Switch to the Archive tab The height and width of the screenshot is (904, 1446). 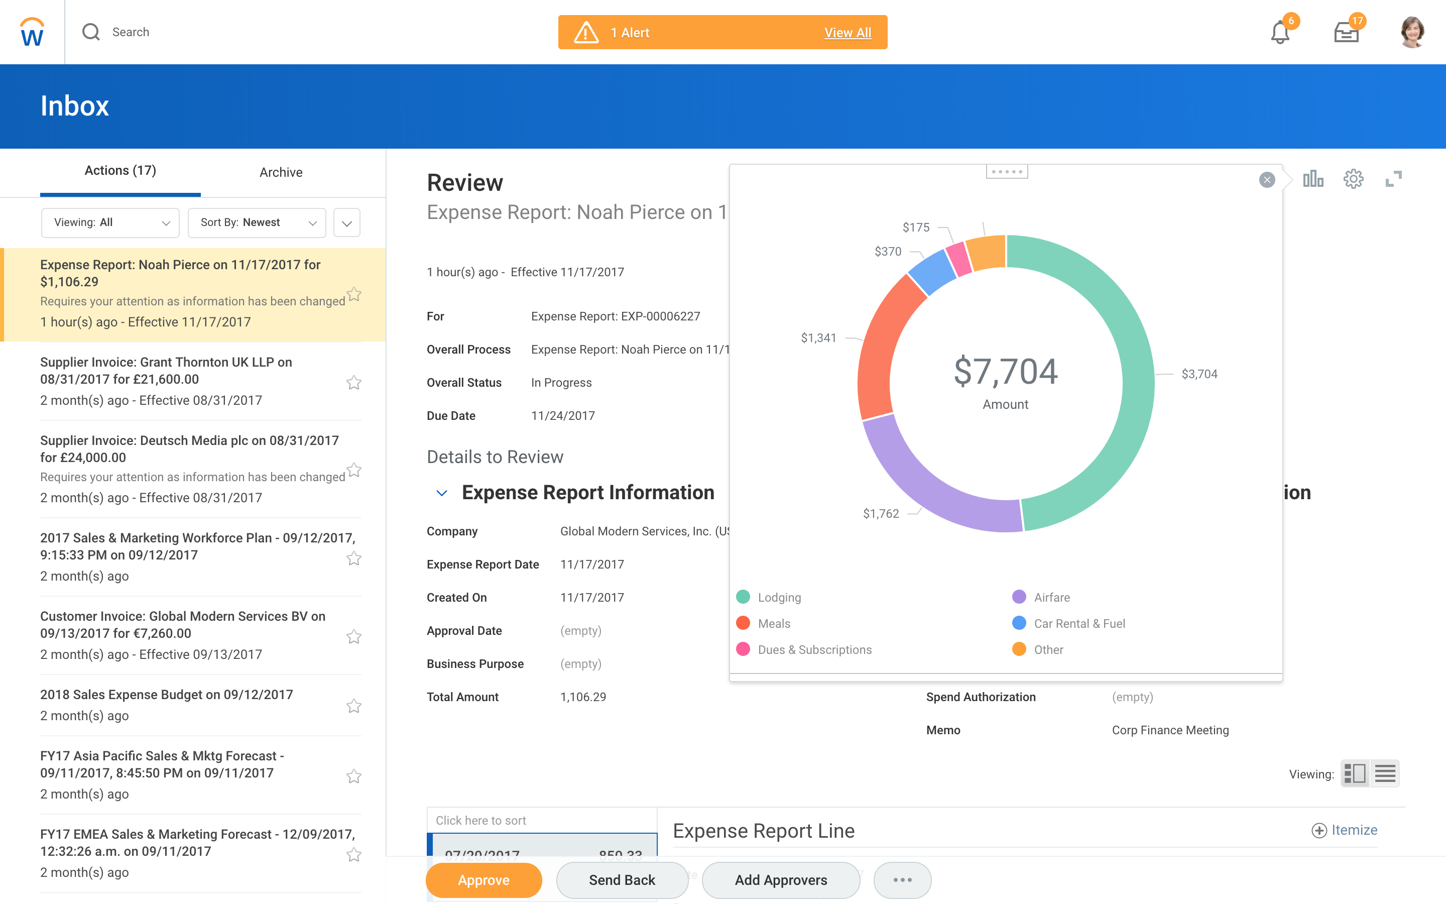(x=281, y=172)
